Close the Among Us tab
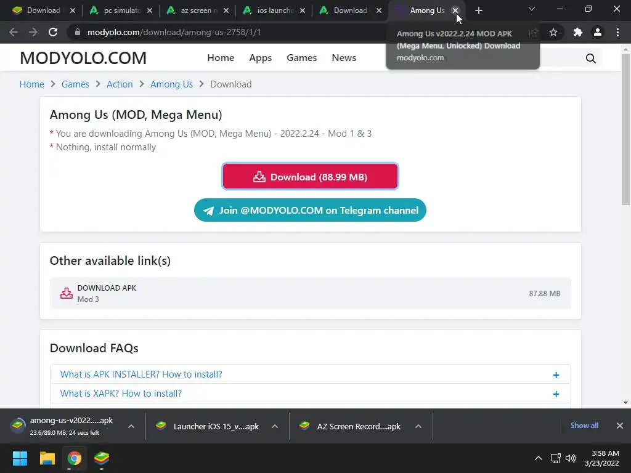Viewport: 631px width, 473px height. 455,10
